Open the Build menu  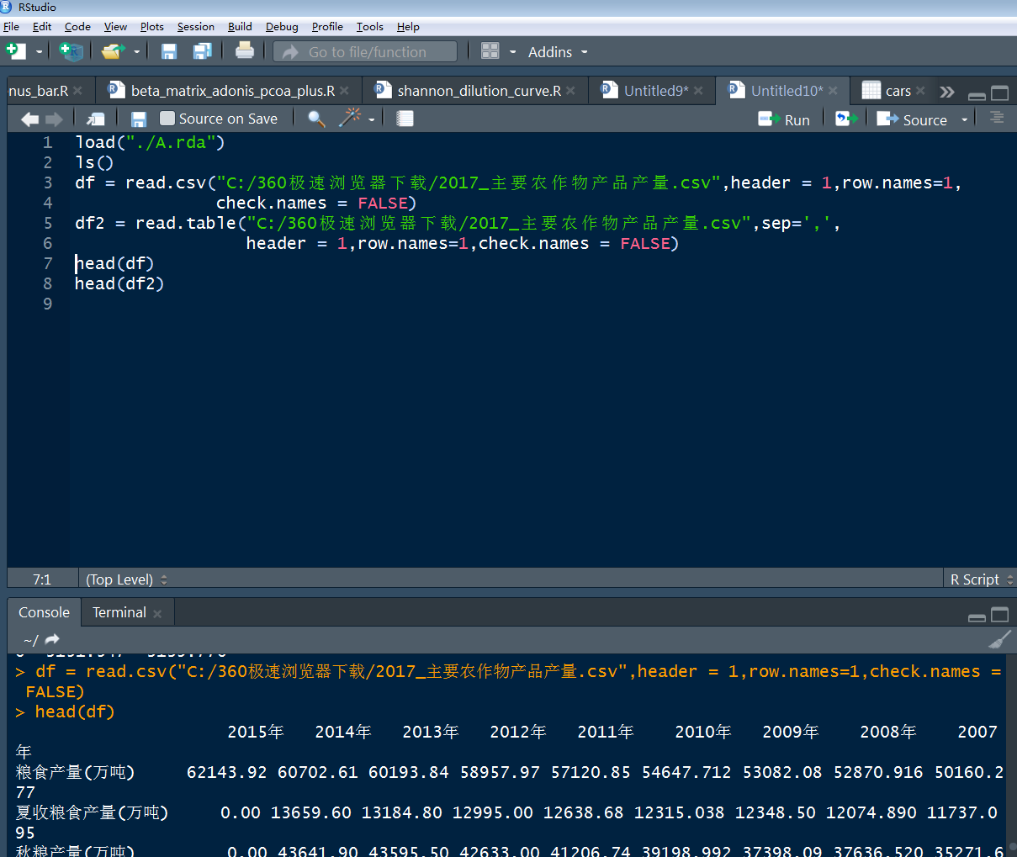(x=240, y=26)
